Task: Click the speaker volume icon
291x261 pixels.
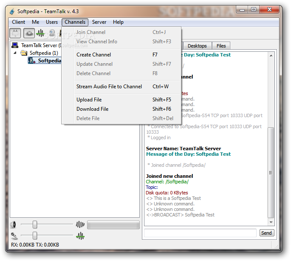Action: [x=13, y=225]
